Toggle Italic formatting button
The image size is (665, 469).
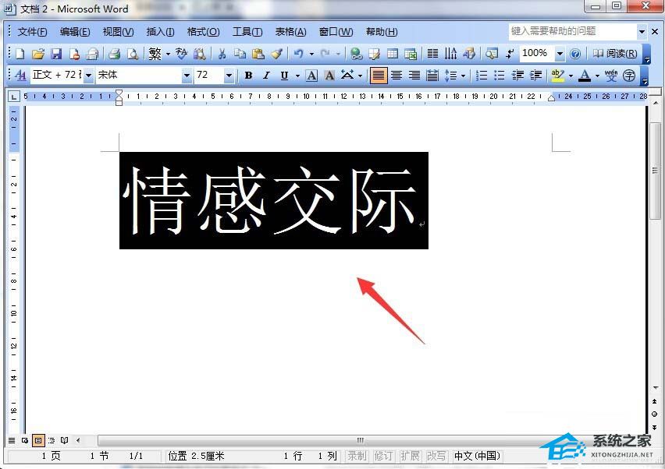click(x=266, y=76)
